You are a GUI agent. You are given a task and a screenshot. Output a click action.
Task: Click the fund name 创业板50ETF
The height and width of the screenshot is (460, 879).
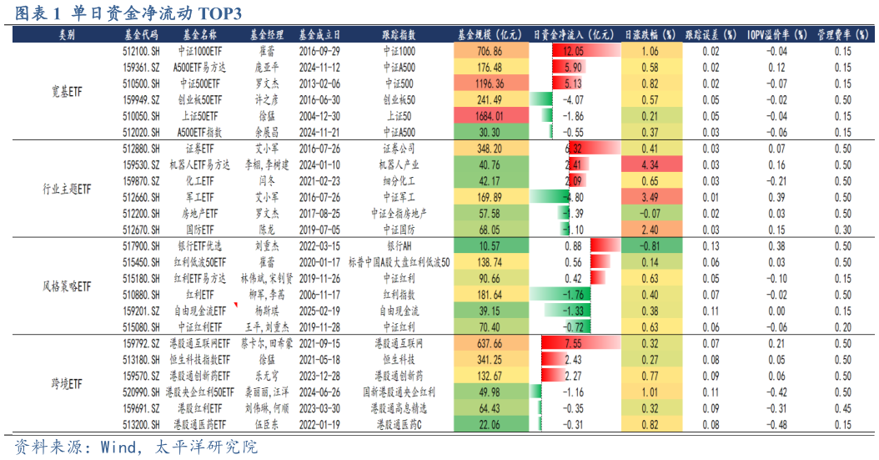coord(199,100)
